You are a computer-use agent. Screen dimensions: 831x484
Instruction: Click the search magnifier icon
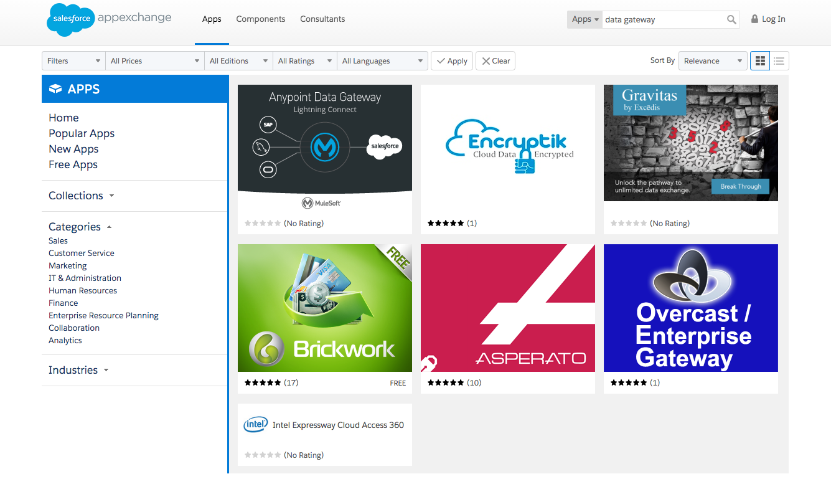(731, 19)
